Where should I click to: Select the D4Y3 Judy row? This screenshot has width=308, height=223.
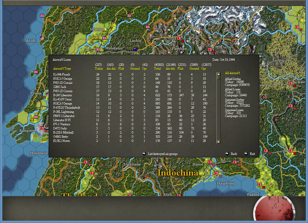click(130, 128)
